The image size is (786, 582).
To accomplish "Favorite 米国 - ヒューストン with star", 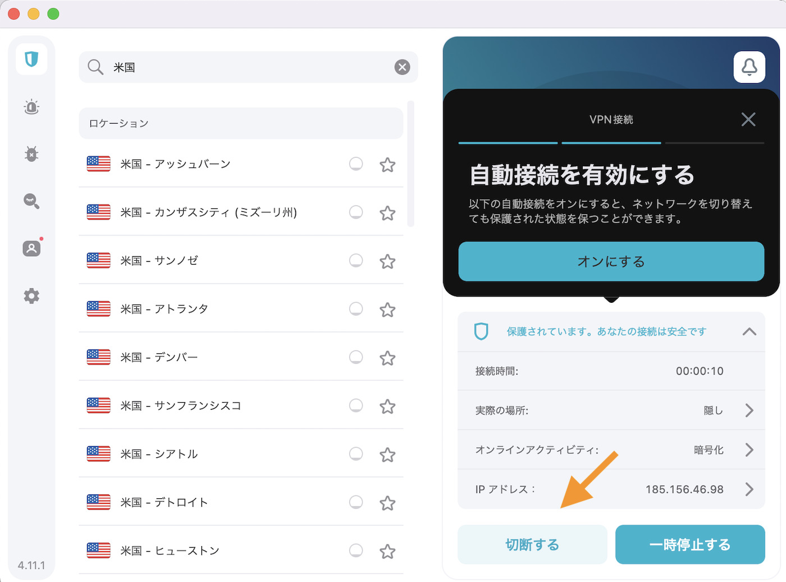I will tap(387, 551).
